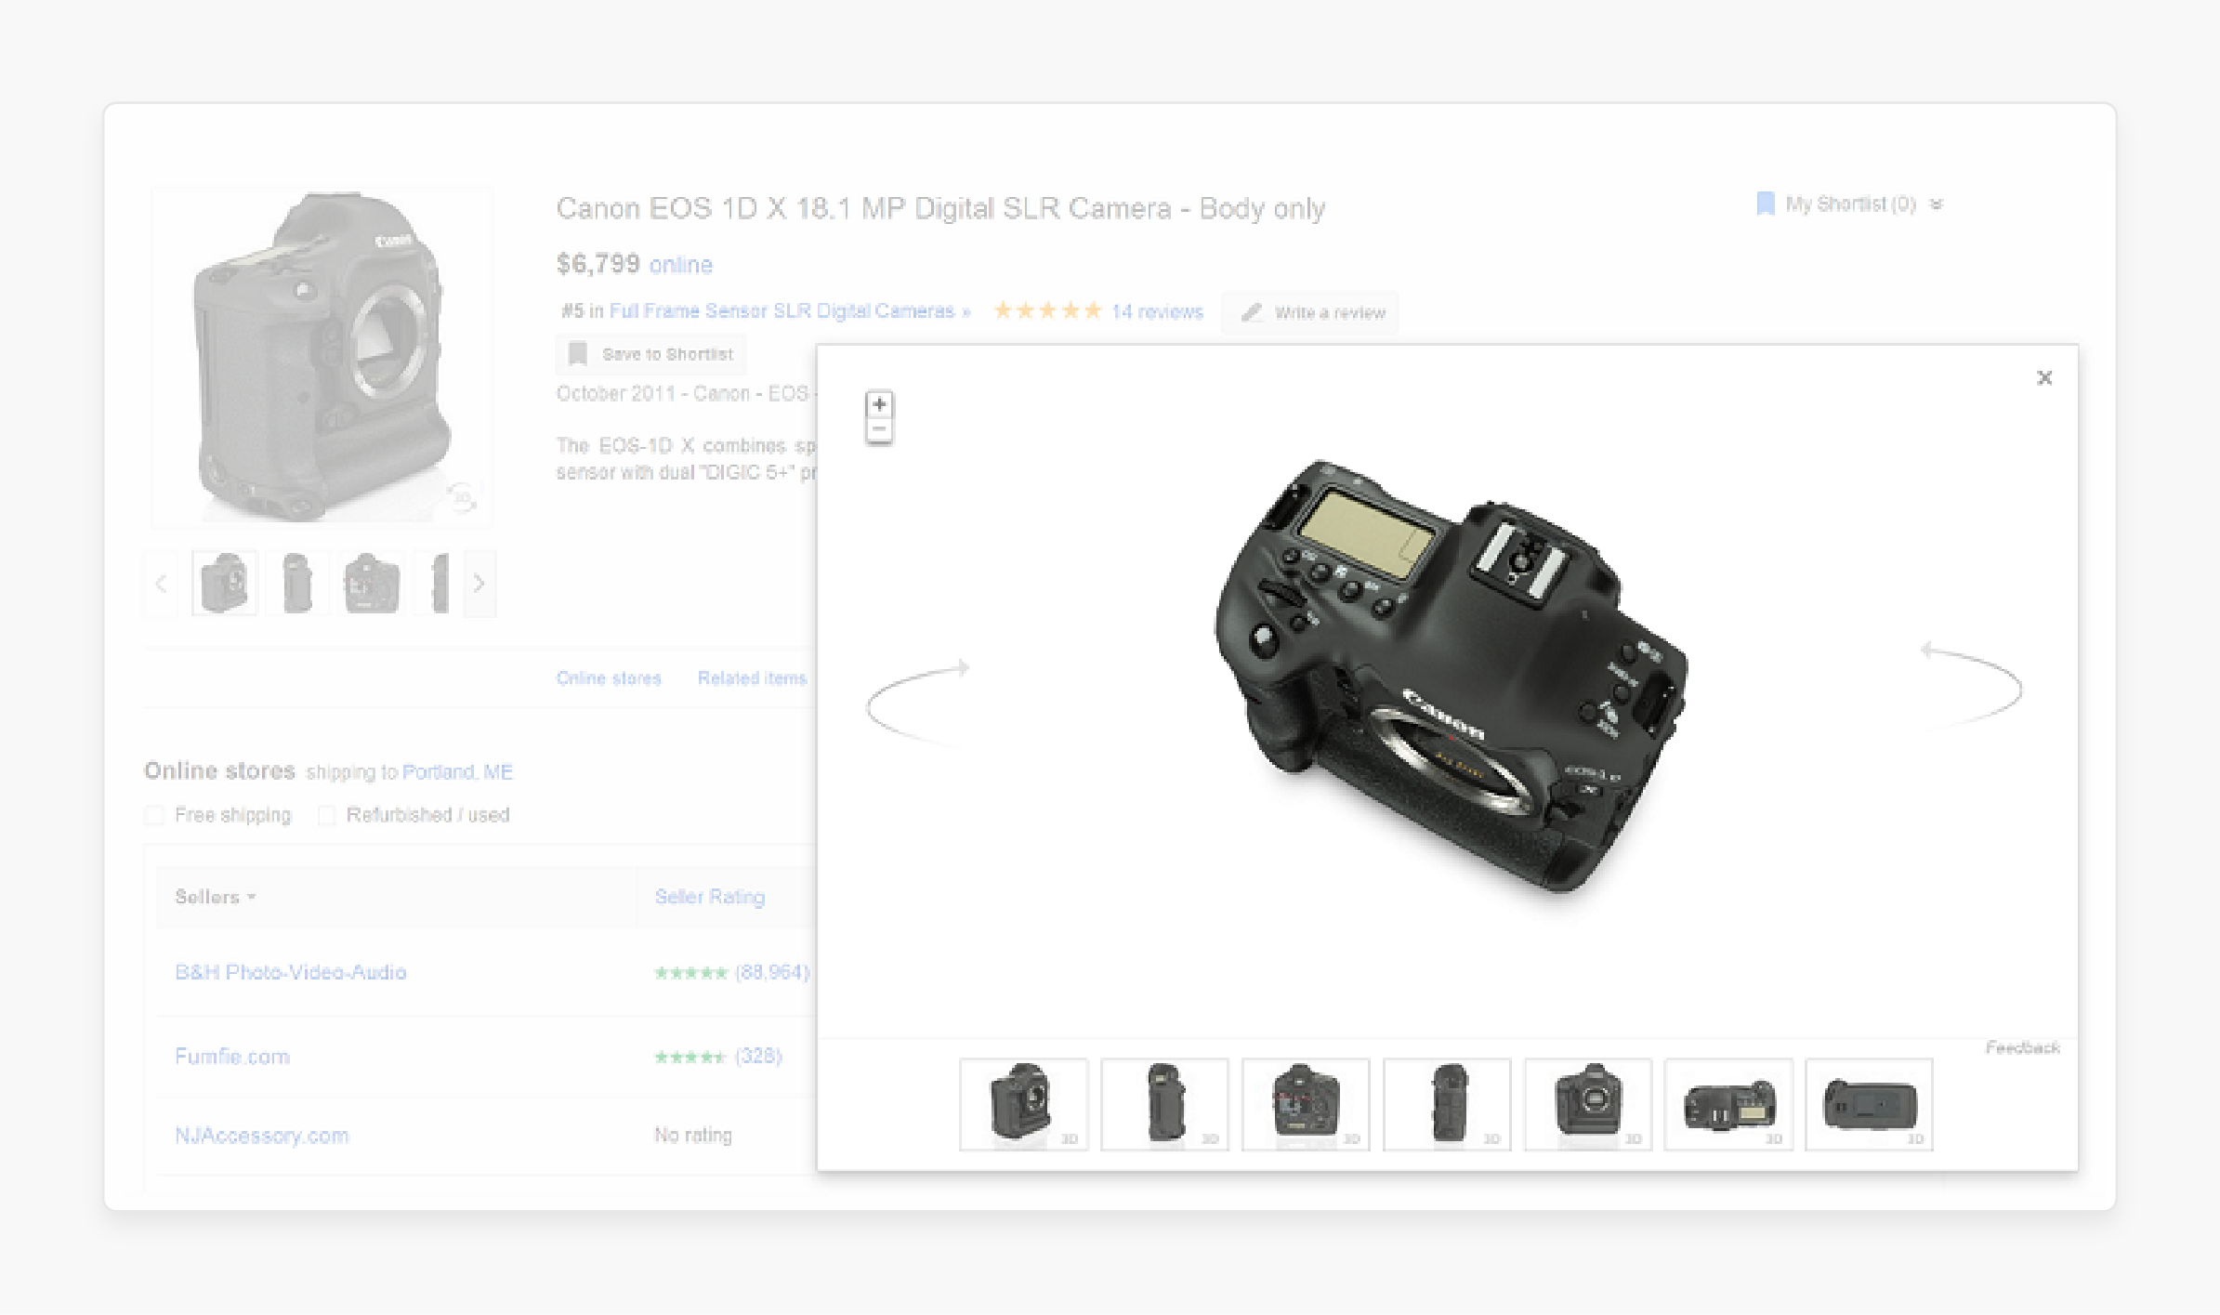This screenshot has height=1315, width=2220.
Task: Zoom in with the plus button
Action: [879, 404]
